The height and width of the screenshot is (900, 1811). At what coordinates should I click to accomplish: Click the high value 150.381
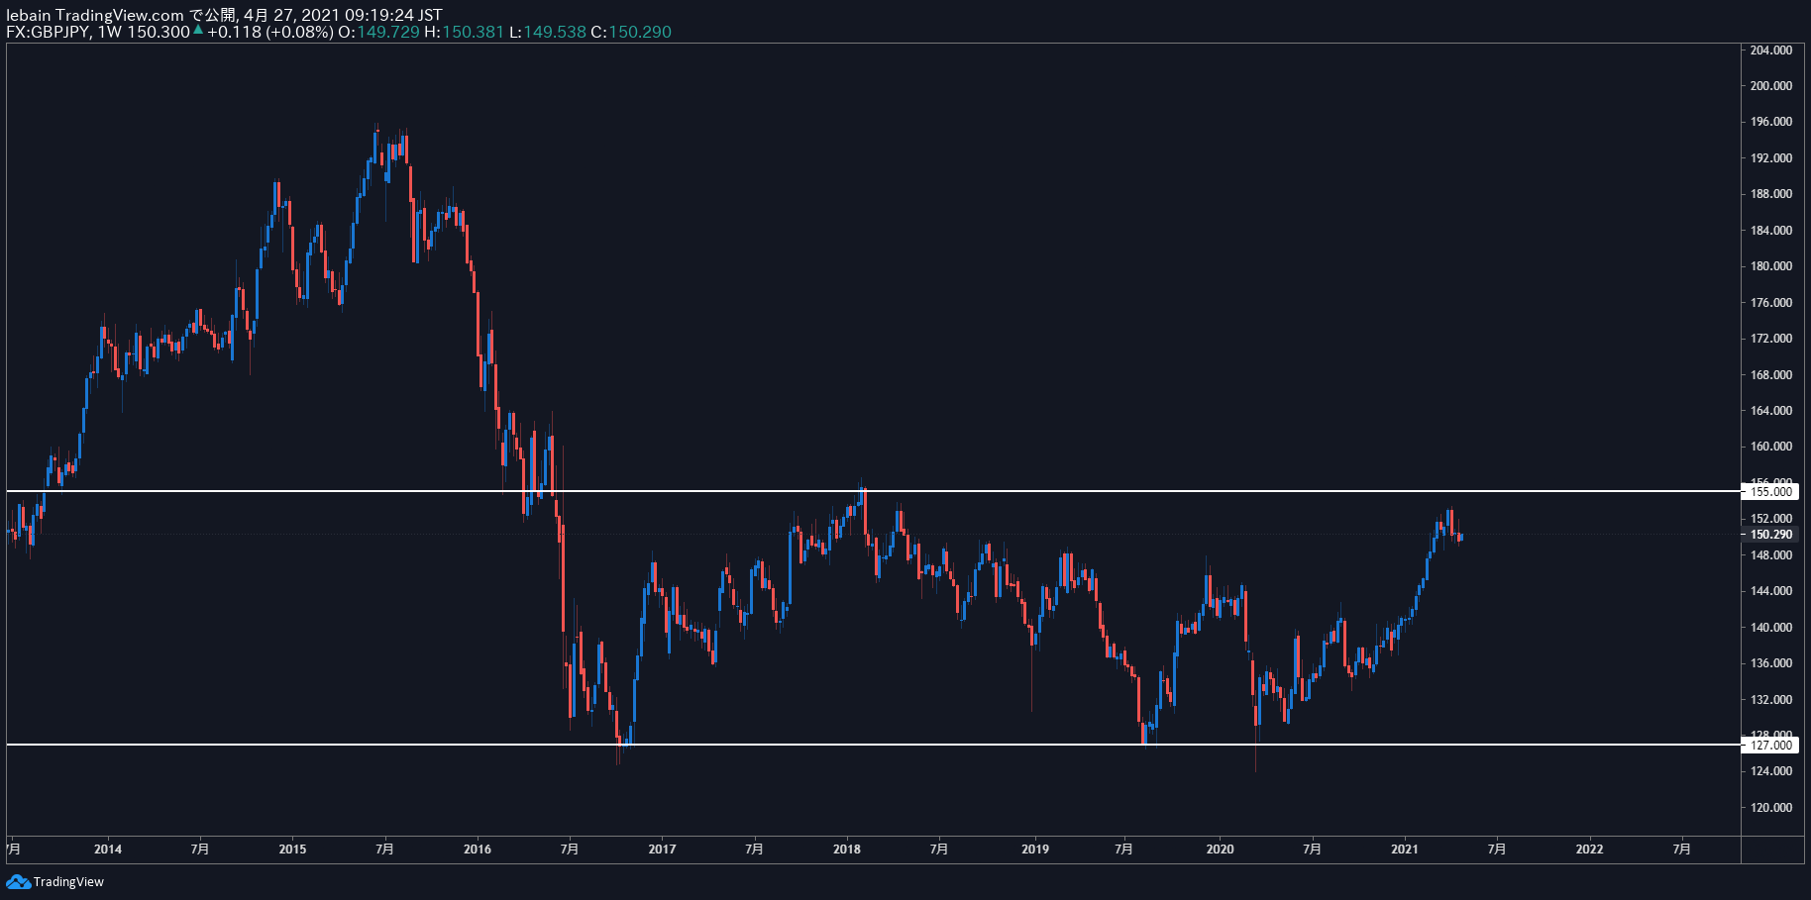(473, 32)
